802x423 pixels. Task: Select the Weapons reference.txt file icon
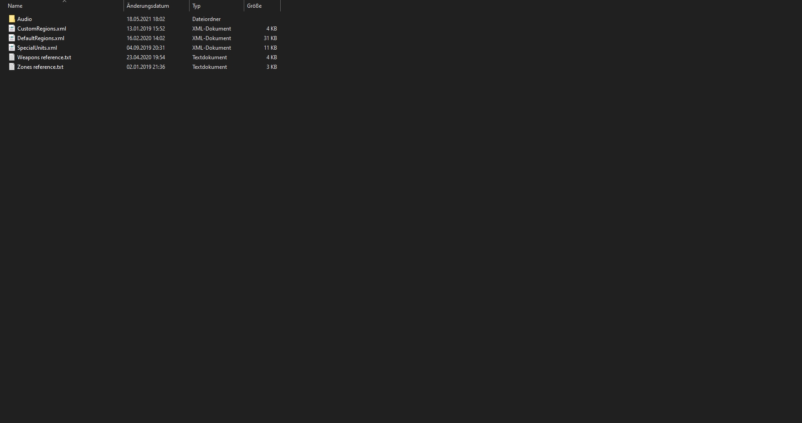point(12,57)
